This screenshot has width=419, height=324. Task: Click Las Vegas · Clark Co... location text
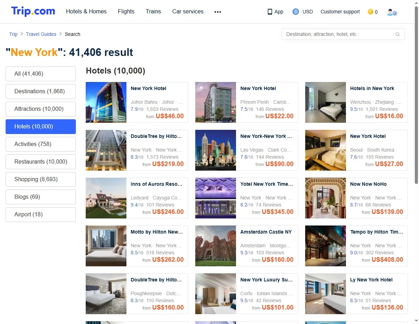coord(266,150)
